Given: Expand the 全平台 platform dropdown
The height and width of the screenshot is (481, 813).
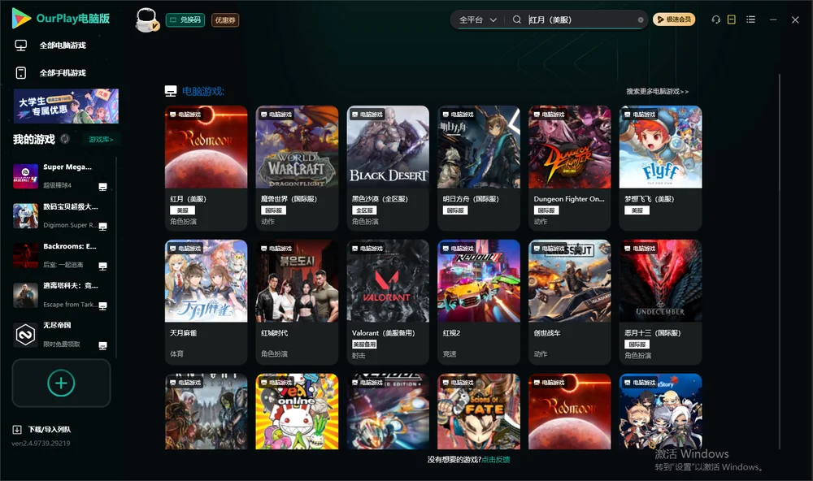Looking at the screenshot, I should 477,19.
